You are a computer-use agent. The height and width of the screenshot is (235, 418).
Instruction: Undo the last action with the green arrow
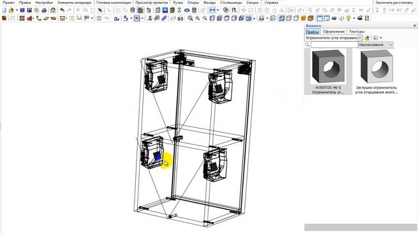click(x=62, y=10)
